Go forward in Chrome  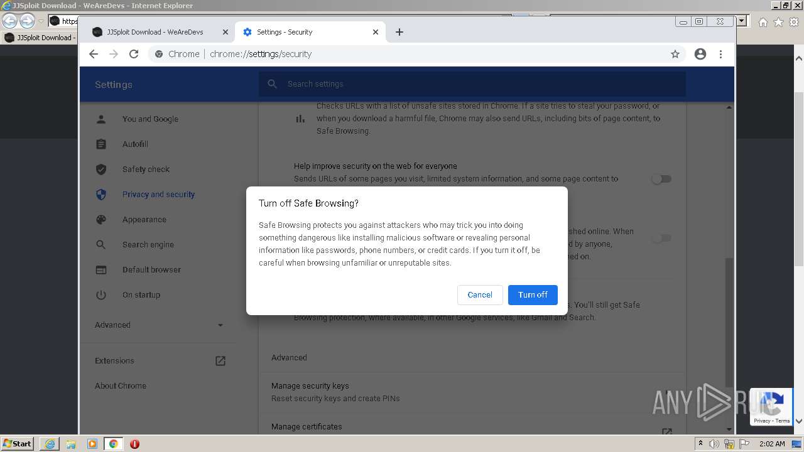click(x=114, y=54)
